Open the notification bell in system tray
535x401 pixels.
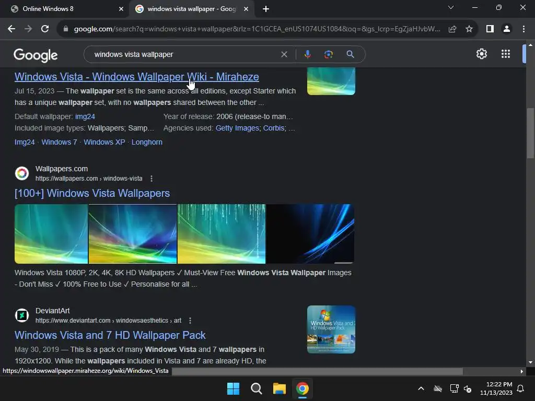tap(521, 388)
